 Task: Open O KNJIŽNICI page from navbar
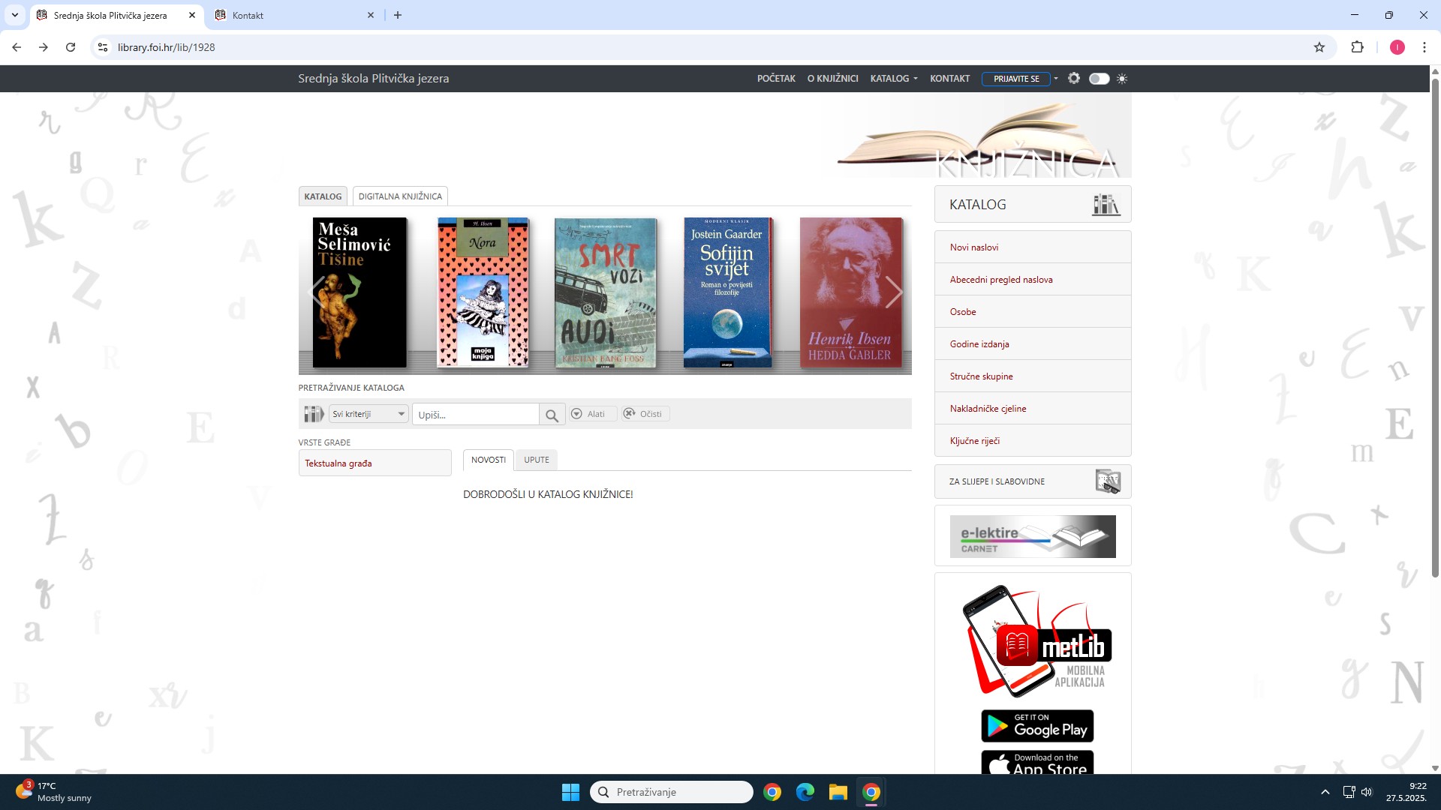pos(832,79)
